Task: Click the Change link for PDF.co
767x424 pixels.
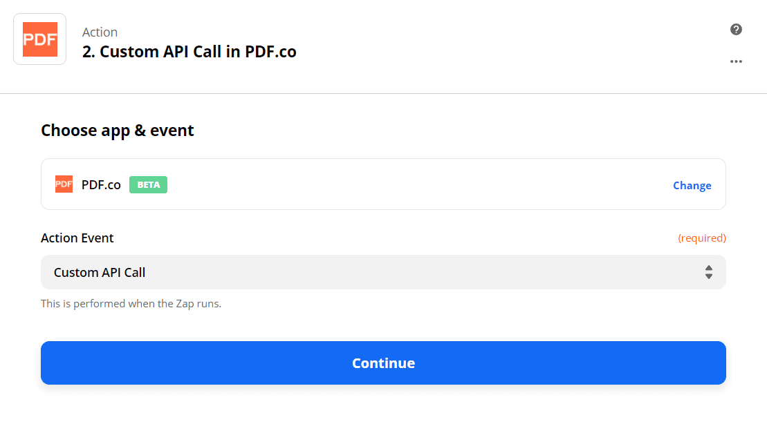Action: coord(692,185)
